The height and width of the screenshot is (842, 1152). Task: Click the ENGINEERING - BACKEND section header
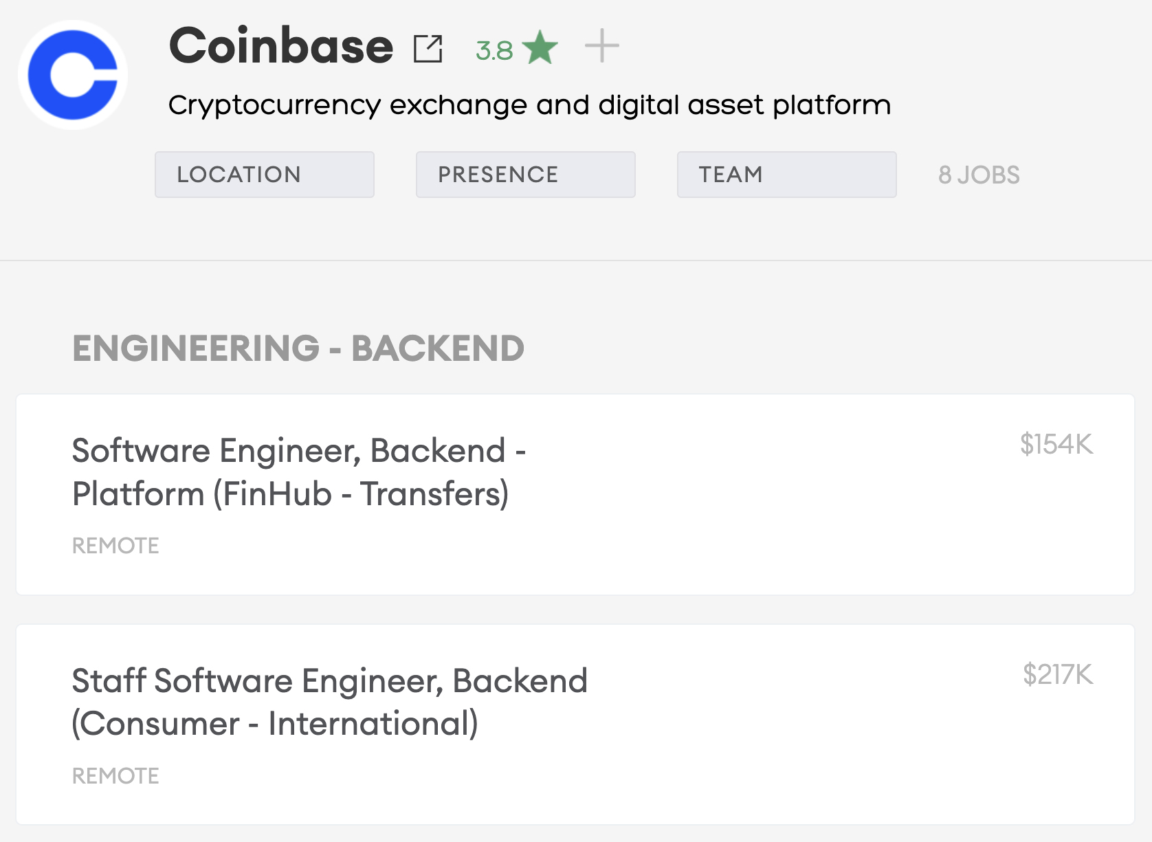(x=298, y=348)
